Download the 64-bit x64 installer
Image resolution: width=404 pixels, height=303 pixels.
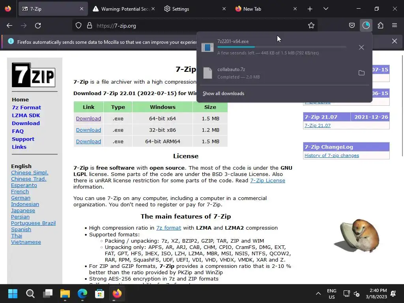(x=88, y=118)
